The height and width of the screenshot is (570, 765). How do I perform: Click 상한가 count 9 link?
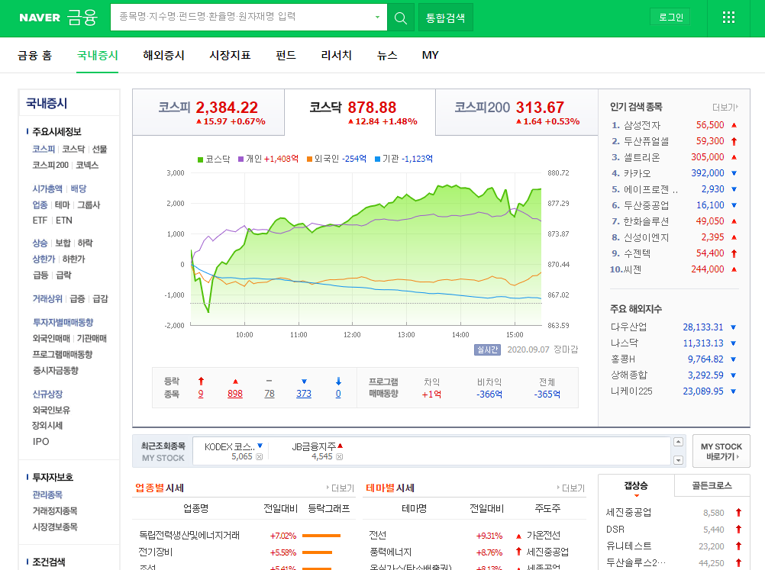coord(201,394)
